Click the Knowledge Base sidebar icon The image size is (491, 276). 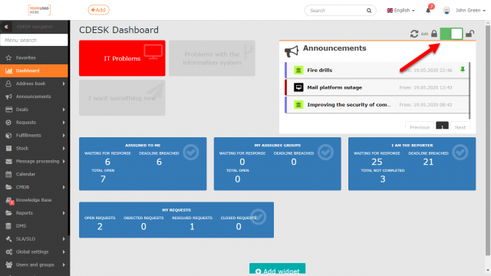(8, 200)
